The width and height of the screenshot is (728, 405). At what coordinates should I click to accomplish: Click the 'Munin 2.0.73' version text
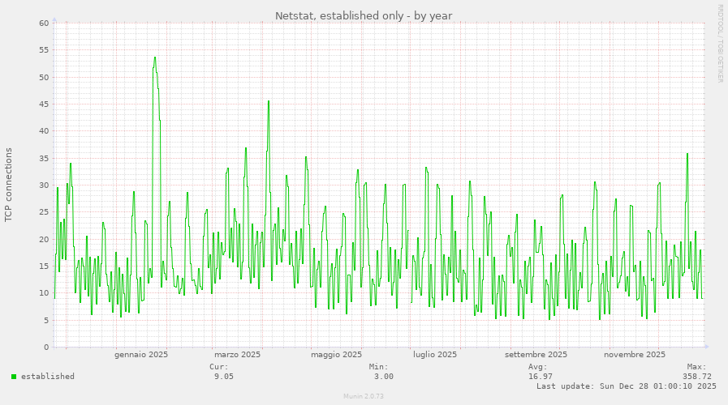(x=364, y=396)
